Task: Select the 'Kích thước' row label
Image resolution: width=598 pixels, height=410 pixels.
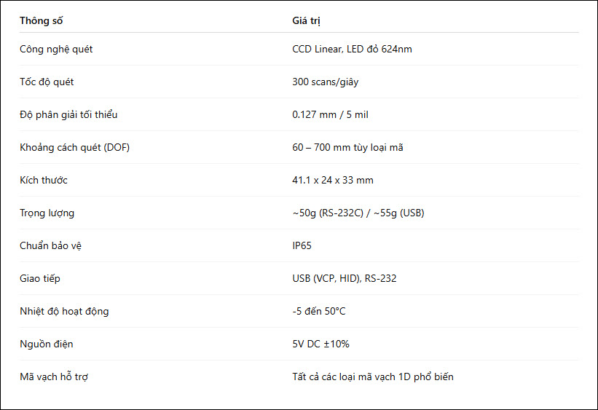Action: click(44, 181)
